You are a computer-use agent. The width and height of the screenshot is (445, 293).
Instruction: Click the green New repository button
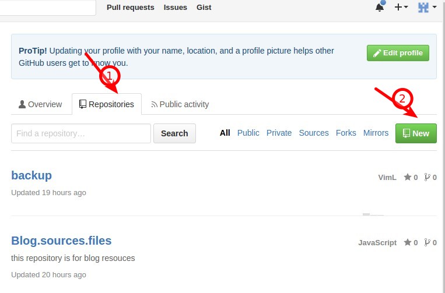416,133
